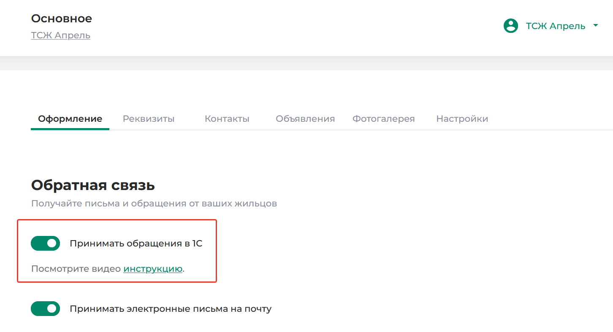This screenshot has height=332, width=613.
Task: Click the Посмотрите видео text
Action: click(76, 269)
